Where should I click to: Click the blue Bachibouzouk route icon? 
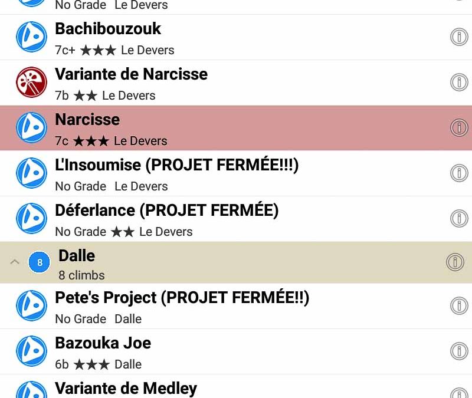pyautogui.click(x=31, y=37)
